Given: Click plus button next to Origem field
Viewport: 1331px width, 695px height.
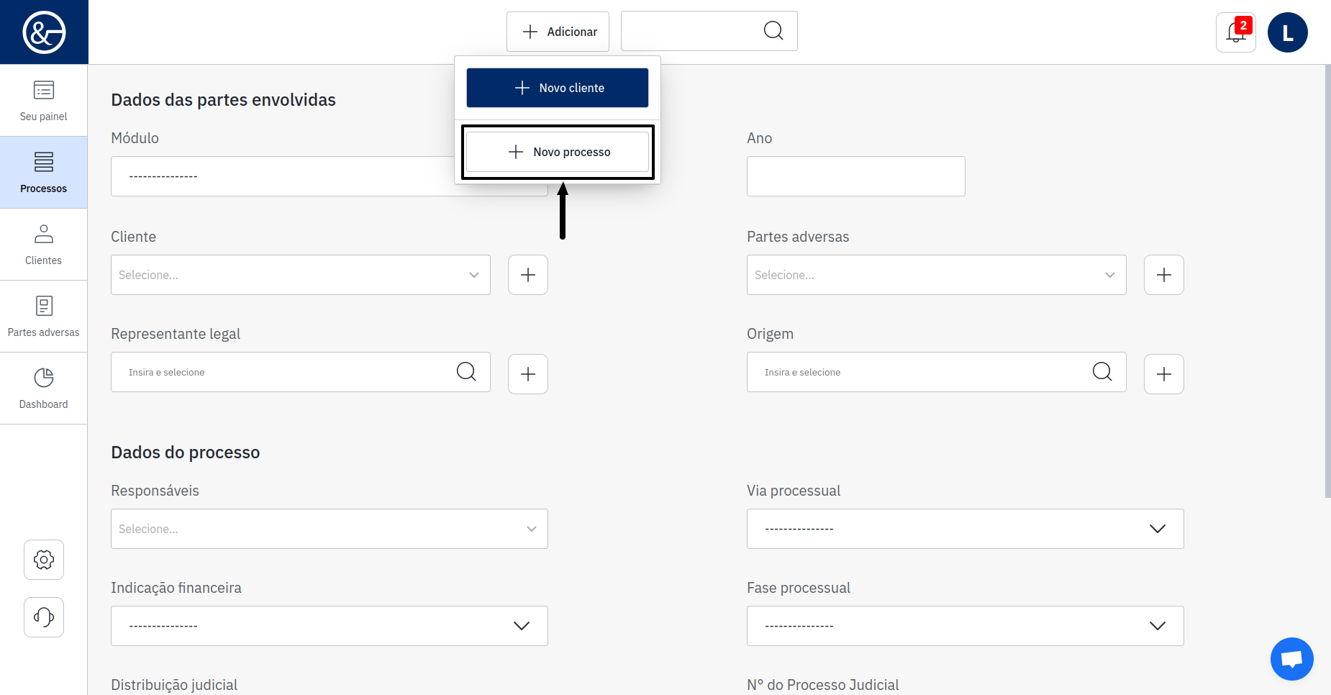Looking at the screenshot, I should 1163,374.
